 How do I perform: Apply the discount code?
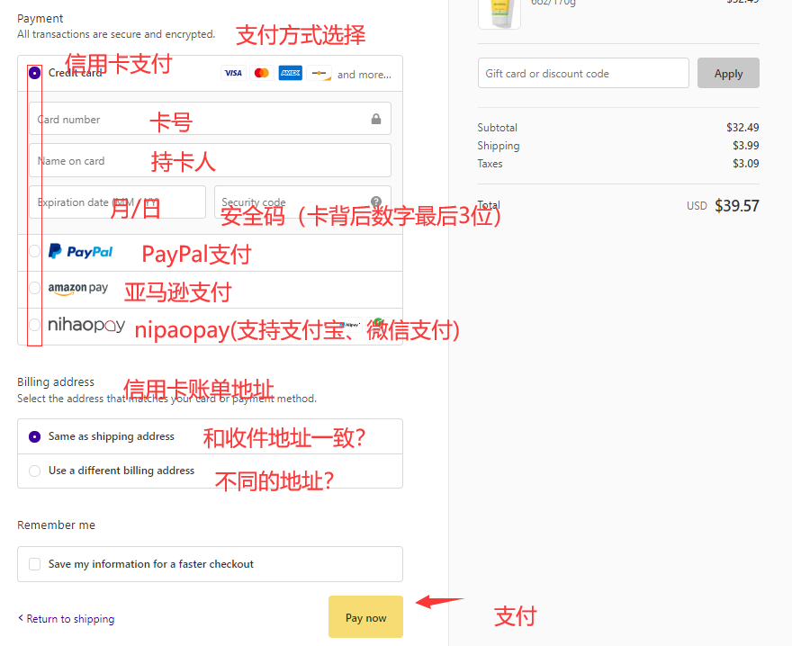click(x=728, y=73)
